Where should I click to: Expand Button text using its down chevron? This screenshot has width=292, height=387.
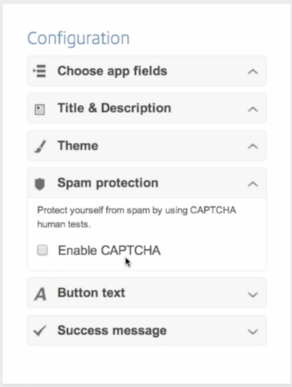tap(253, 294)
